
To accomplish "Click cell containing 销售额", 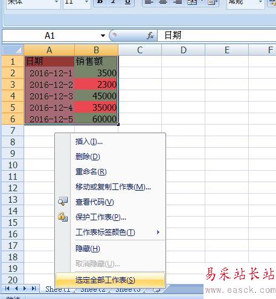I will (x=96, y=61).
